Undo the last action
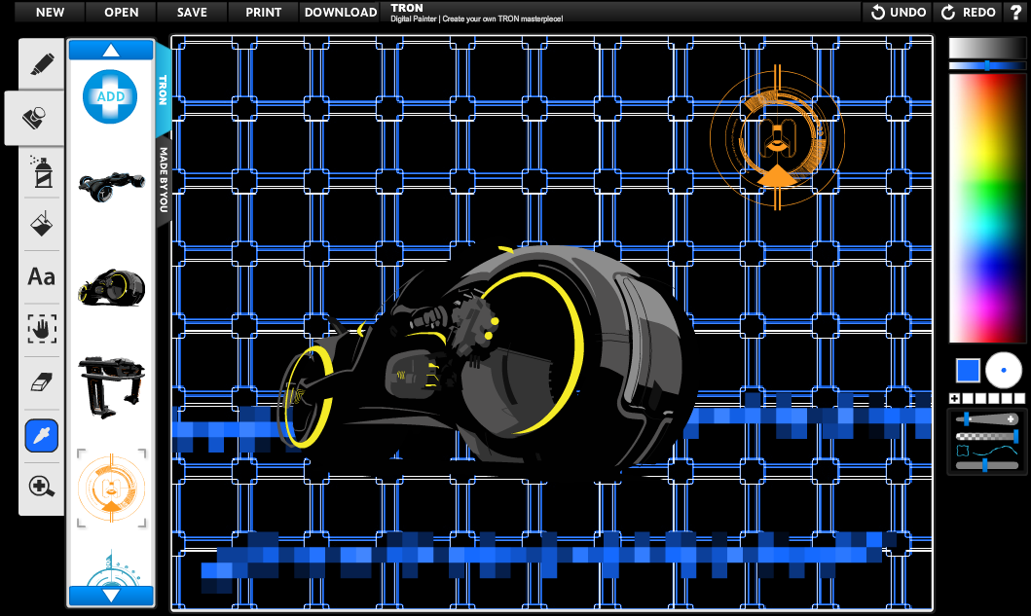Viewport: 1031px width, 616px height. [x=899, y=12]
